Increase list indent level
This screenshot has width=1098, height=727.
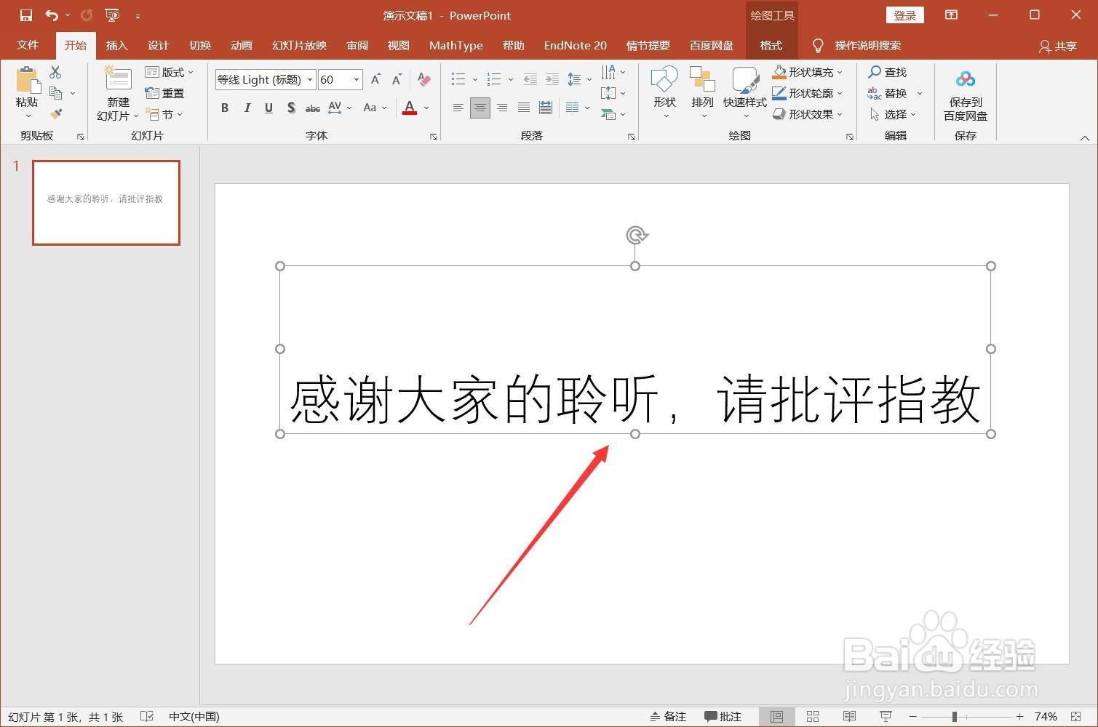point(552,79)
